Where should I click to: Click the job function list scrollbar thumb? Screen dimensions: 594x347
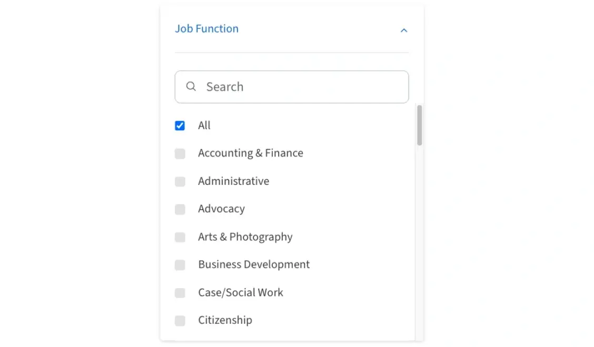pos(419,125)
